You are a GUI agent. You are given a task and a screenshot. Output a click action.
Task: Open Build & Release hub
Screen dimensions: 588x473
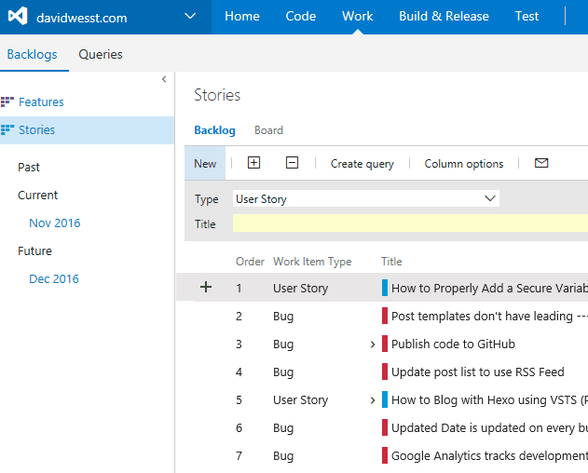(444, 16)
